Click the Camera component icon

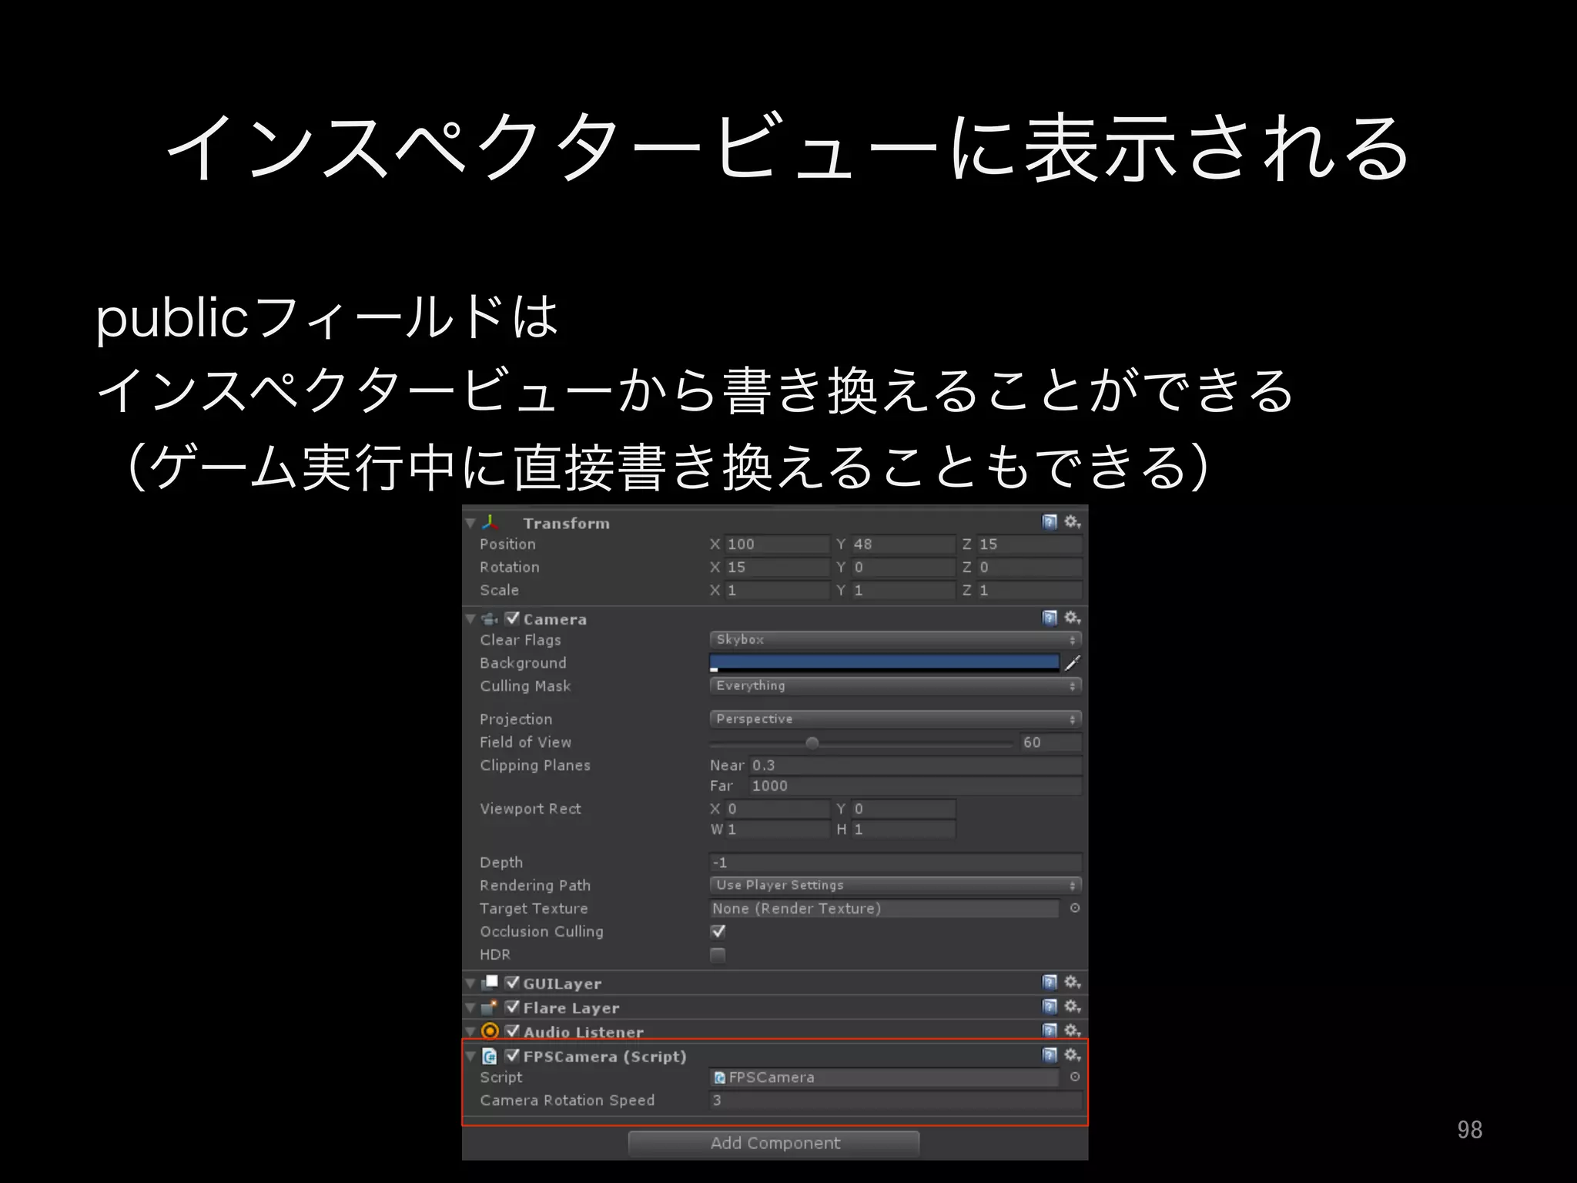click(490, 618)
